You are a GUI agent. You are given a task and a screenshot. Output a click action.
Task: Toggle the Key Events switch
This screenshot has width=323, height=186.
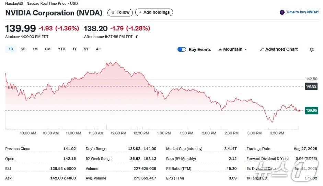182,49
